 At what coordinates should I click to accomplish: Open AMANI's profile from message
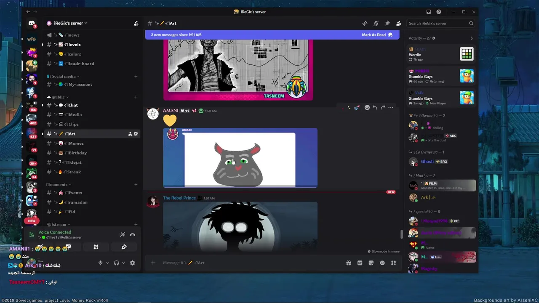point(171,111)
